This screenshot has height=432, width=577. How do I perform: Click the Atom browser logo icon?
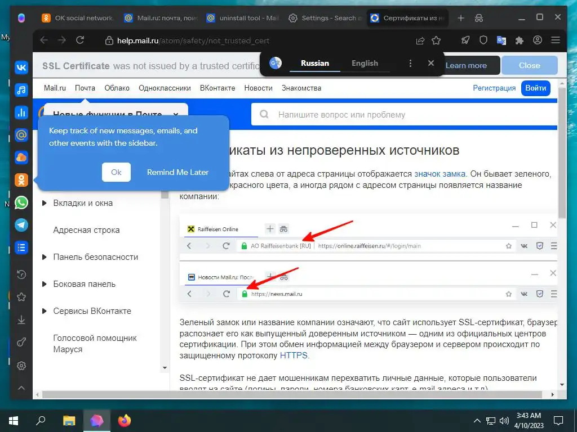click(21, 18)
